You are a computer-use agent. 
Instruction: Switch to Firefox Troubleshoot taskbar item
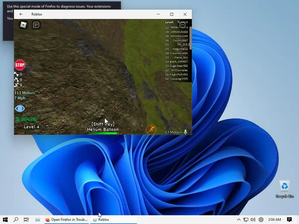pos(67,220)
